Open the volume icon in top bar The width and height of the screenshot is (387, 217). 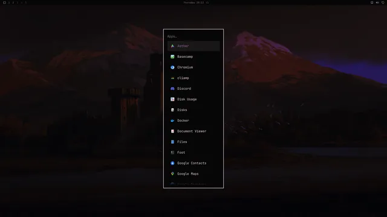(x=377, y=2)
